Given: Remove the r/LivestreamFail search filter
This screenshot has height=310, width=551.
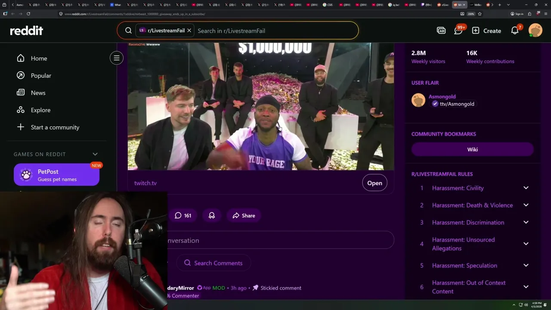Looking at the screenshot, I should pos(189,31).
